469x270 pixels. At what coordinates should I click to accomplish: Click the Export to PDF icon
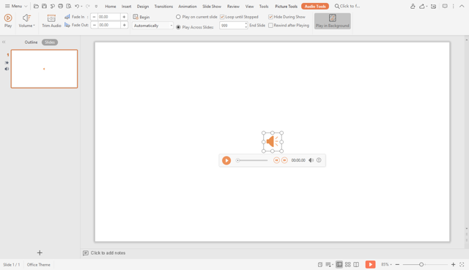pos(52,7)
